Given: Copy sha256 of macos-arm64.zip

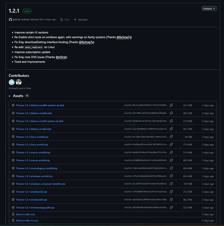Looking at the screenshot, I should 171,160.
